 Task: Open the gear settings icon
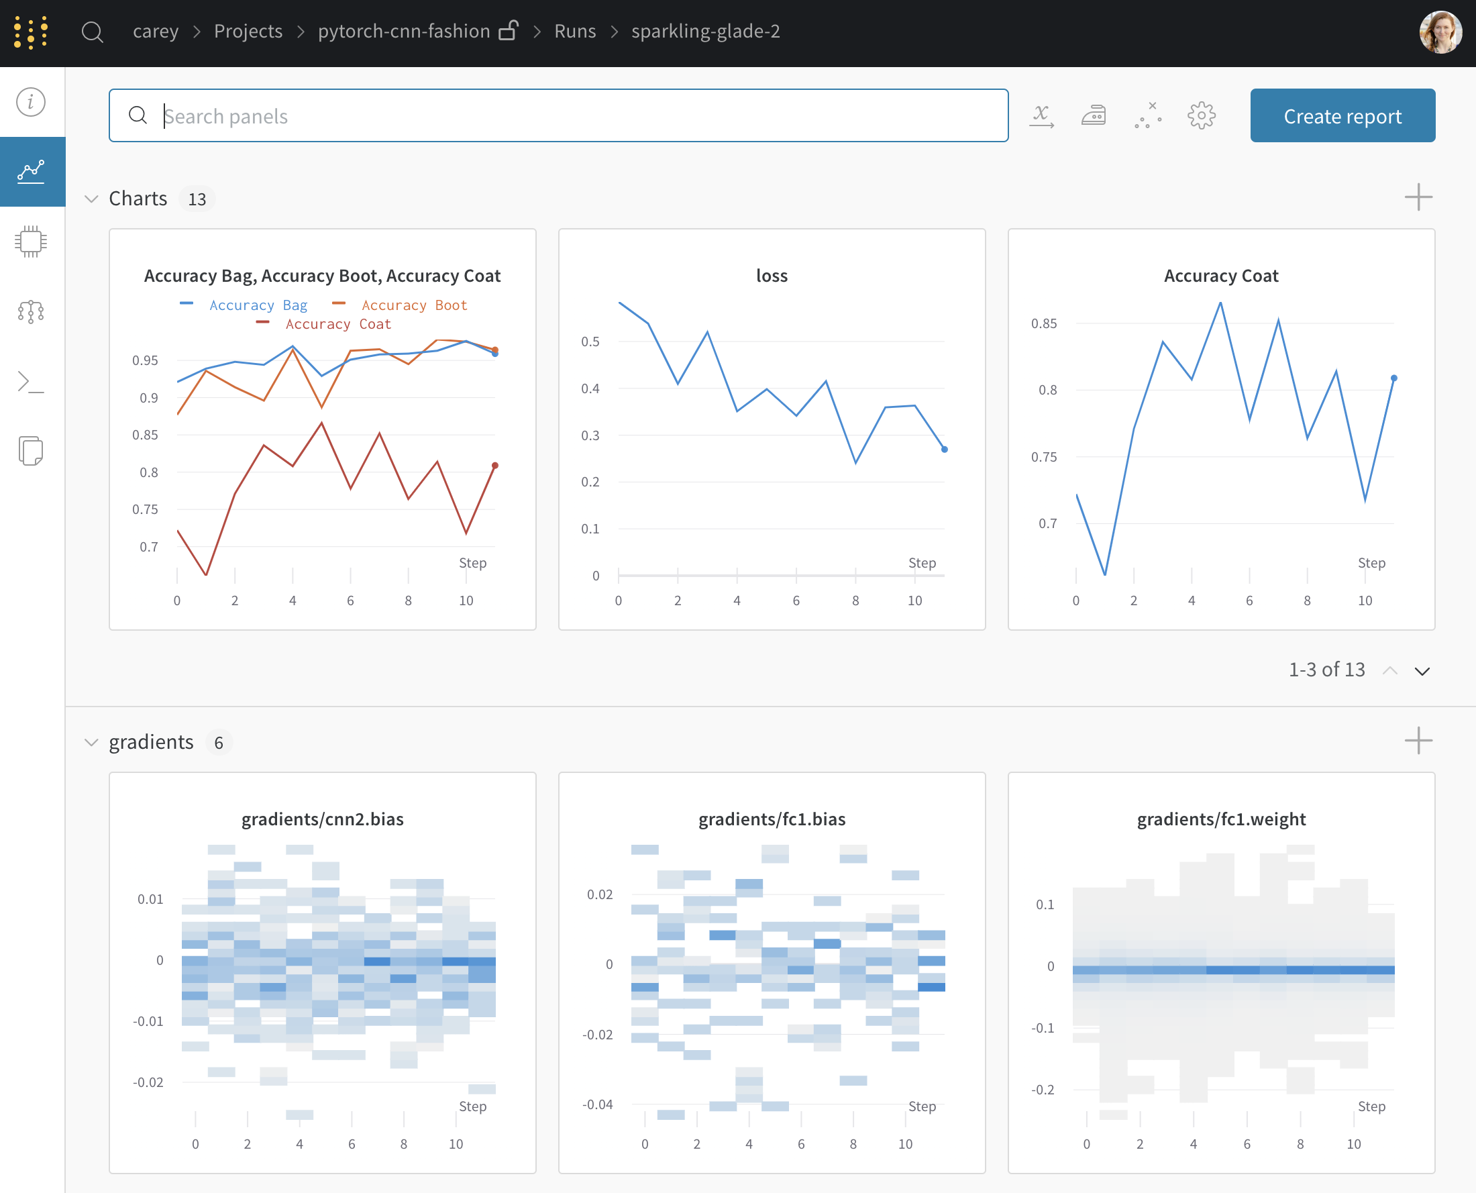coord(1201,115)
